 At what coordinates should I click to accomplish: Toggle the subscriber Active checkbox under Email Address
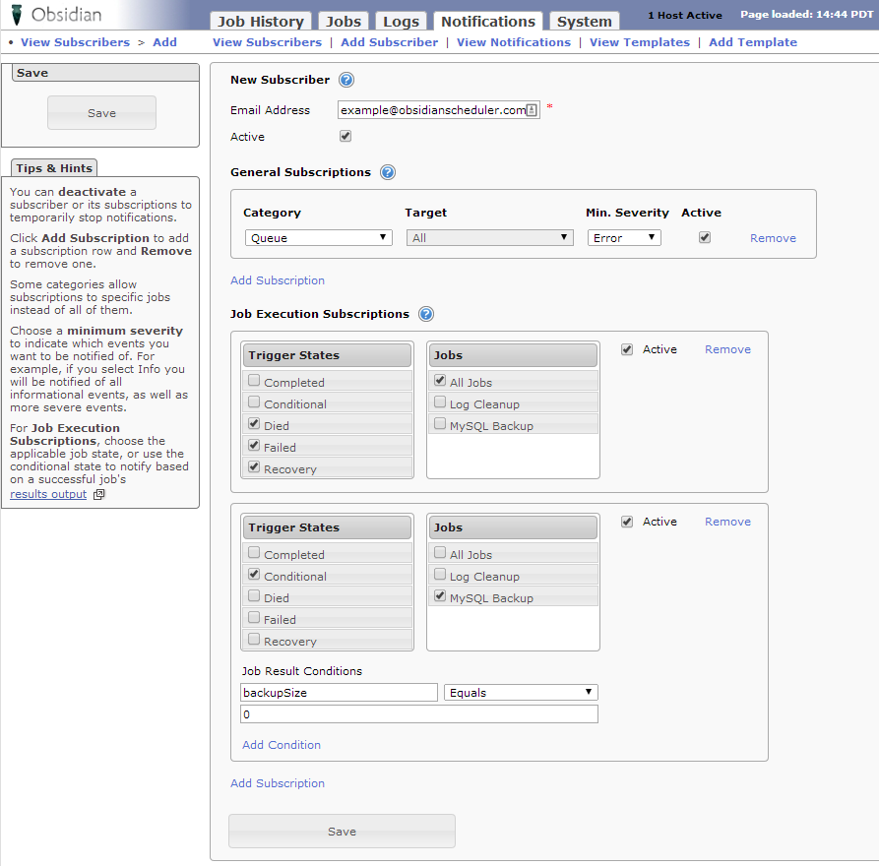pos(345,137)
